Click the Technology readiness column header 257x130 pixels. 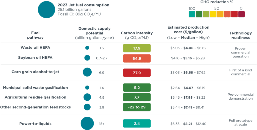240,35
